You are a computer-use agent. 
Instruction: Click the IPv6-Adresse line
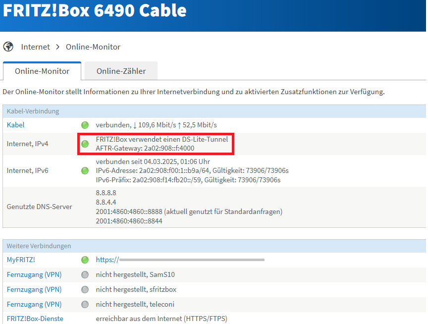tap(192, 170)
